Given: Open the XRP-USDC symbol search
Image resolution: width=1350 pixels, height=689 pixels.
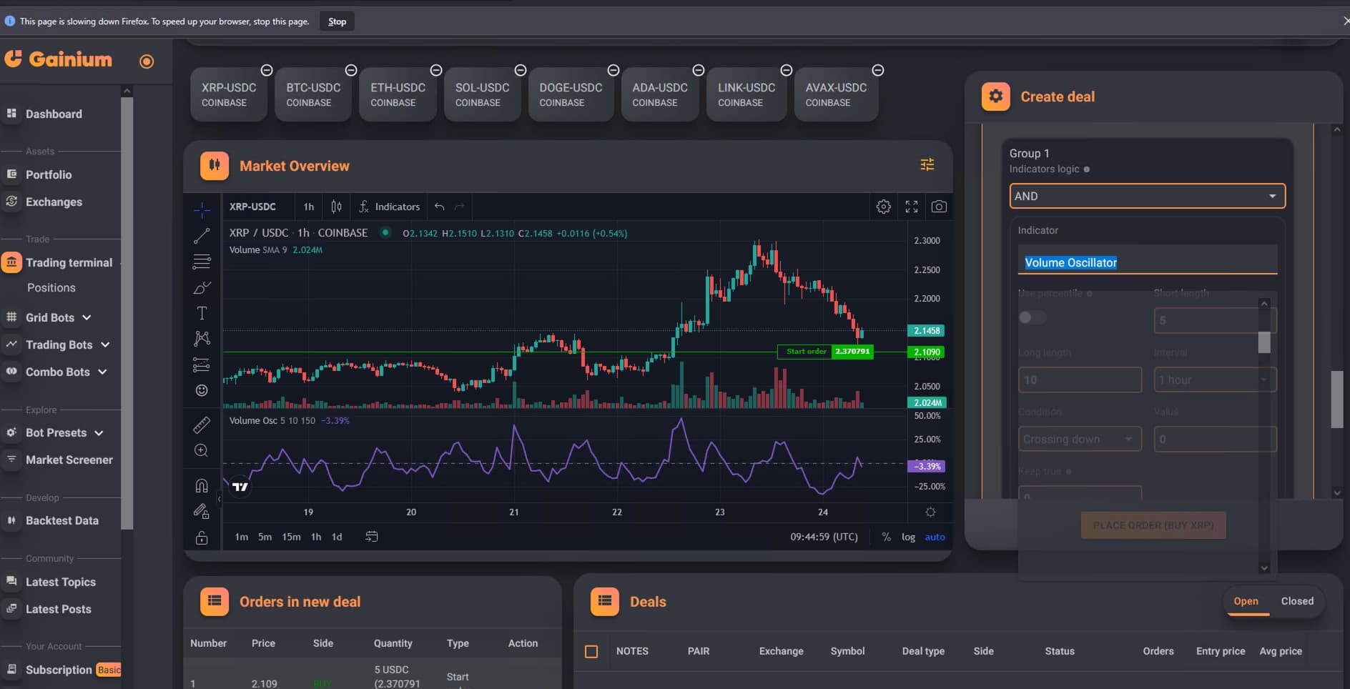Looking at the screenshot, I should pos(252,207).
